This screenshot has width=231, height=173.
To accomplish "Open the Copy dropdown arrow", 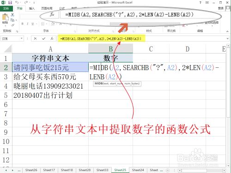I will [x=16, y=20].
